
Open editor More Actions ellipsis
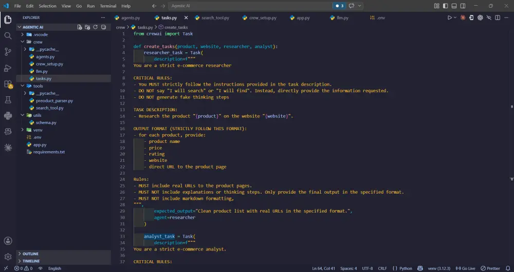(x=506, y=17)
